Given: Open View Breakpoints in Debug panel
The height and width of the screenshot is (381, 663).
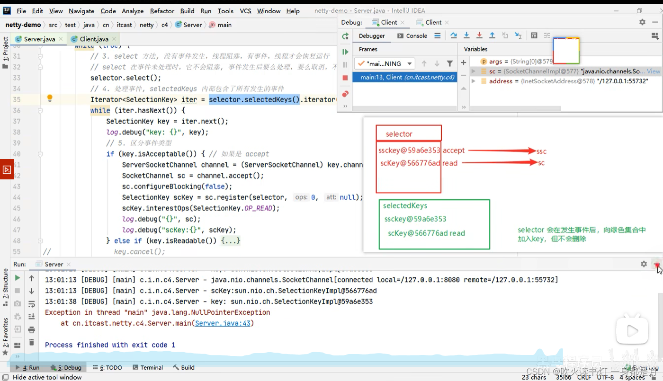Looking at the screenshot, I should (x=345, y=94).
